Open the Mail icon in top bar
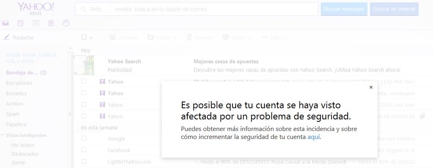This screenshot has width=433, height=168. 5,23
